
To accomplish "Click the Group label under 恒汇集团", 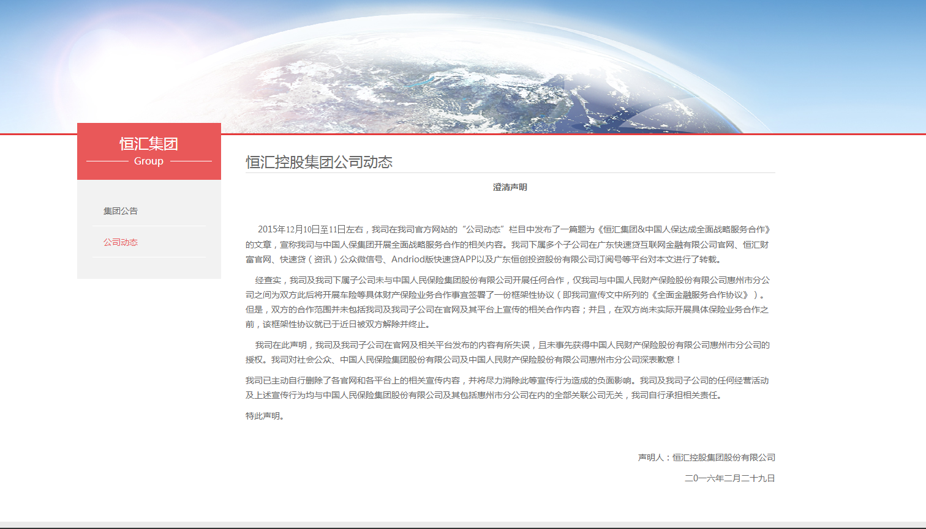I will 149,161.
